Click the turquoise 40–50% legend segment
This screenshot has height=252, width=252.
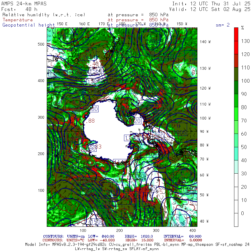click(236, 153)
